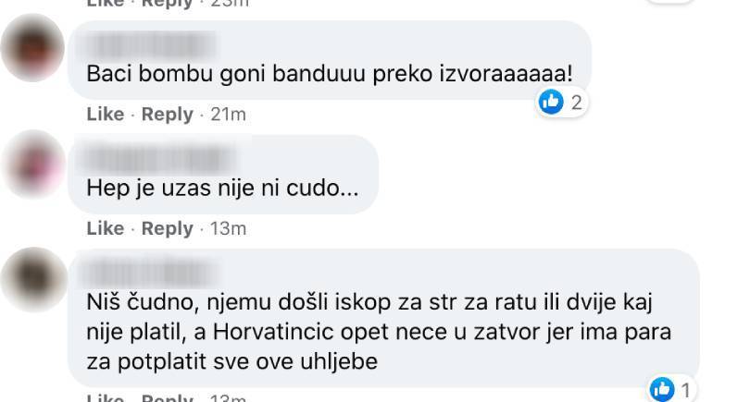Click the thumbs-up reaction icon showing 2 likes
The width and height of the screenshot is (750, 402).
coord(551,102)
